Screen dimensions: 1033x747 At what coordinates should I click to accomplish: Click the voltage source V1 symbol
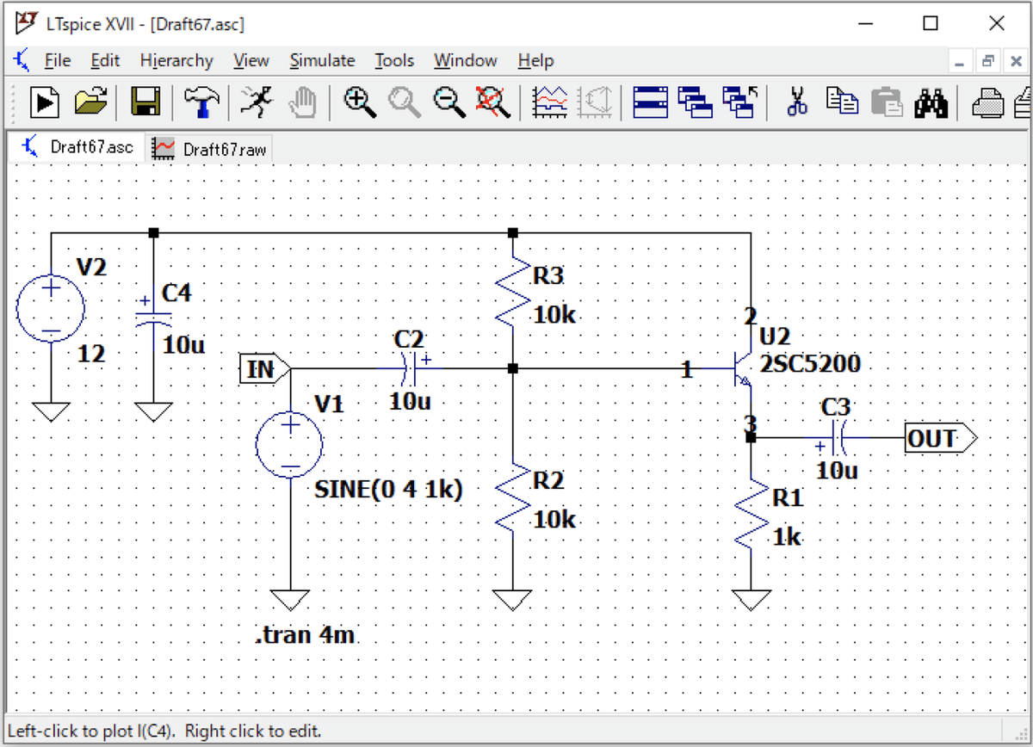tap(290, 444)
